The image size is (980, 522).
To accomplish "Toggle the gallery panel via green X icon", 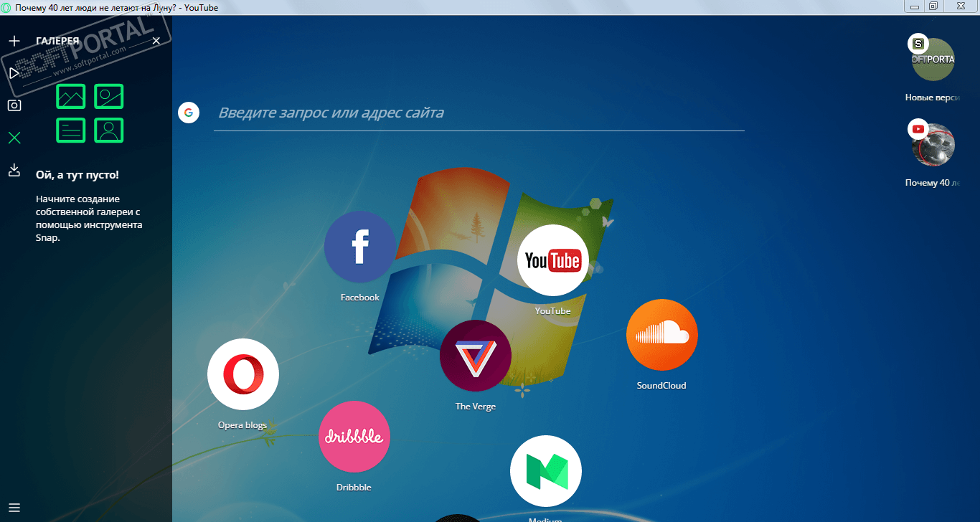I will click(14, 138).
